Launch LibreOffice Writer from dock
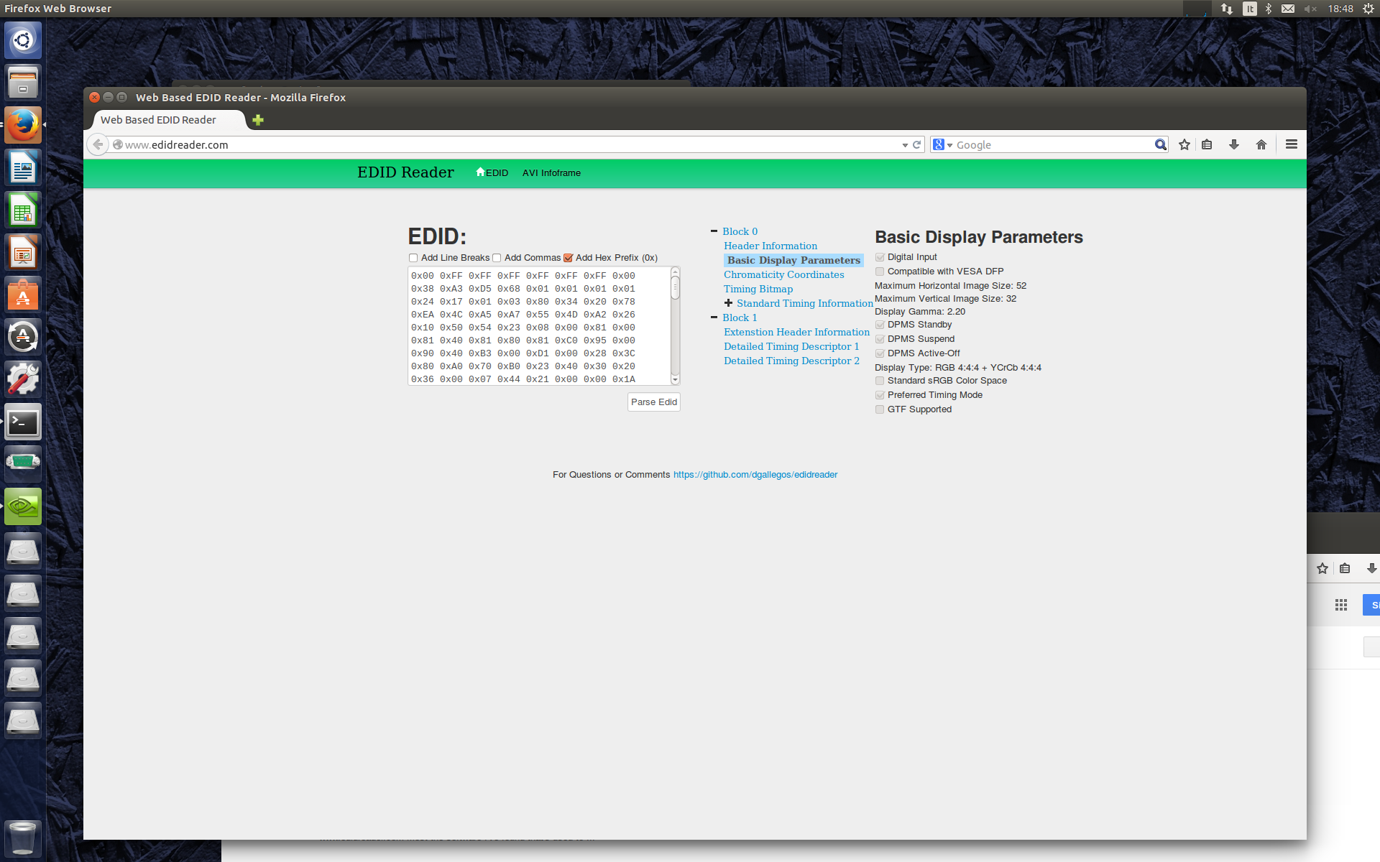The height and width of the screenshot is (862, 1380). coord(23,167)
